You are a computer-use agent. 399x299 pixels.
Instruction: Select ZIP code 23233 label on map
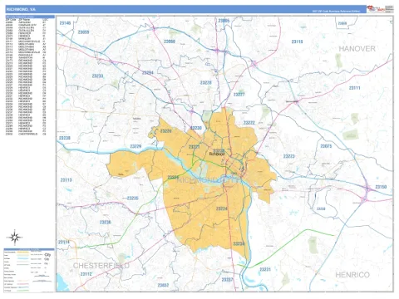pos(97,76)
